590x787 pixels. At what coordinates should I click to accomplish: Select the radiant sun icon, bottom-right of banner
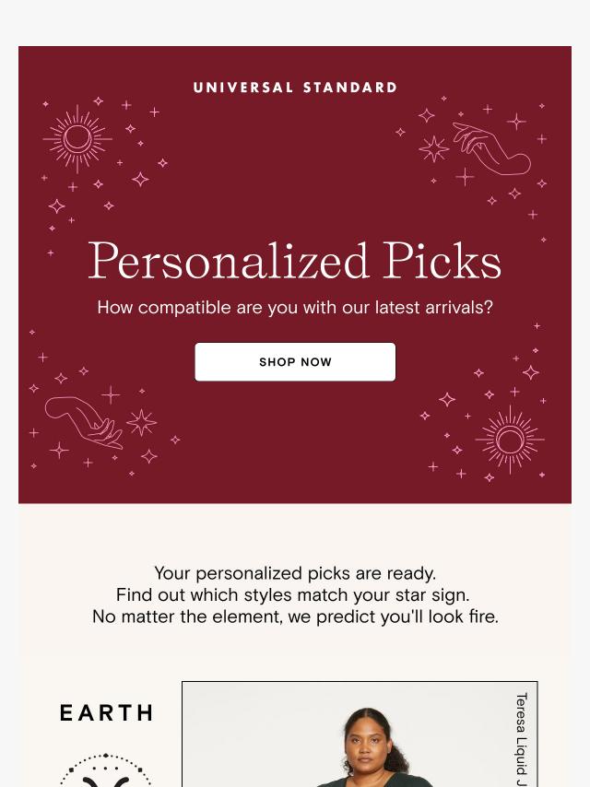510,440
